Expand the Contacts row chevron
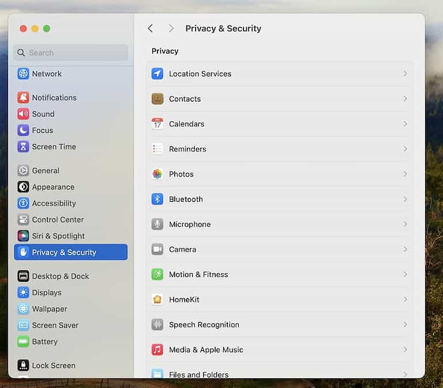Viewport: 443px width, 388px height. click(405, 99)
